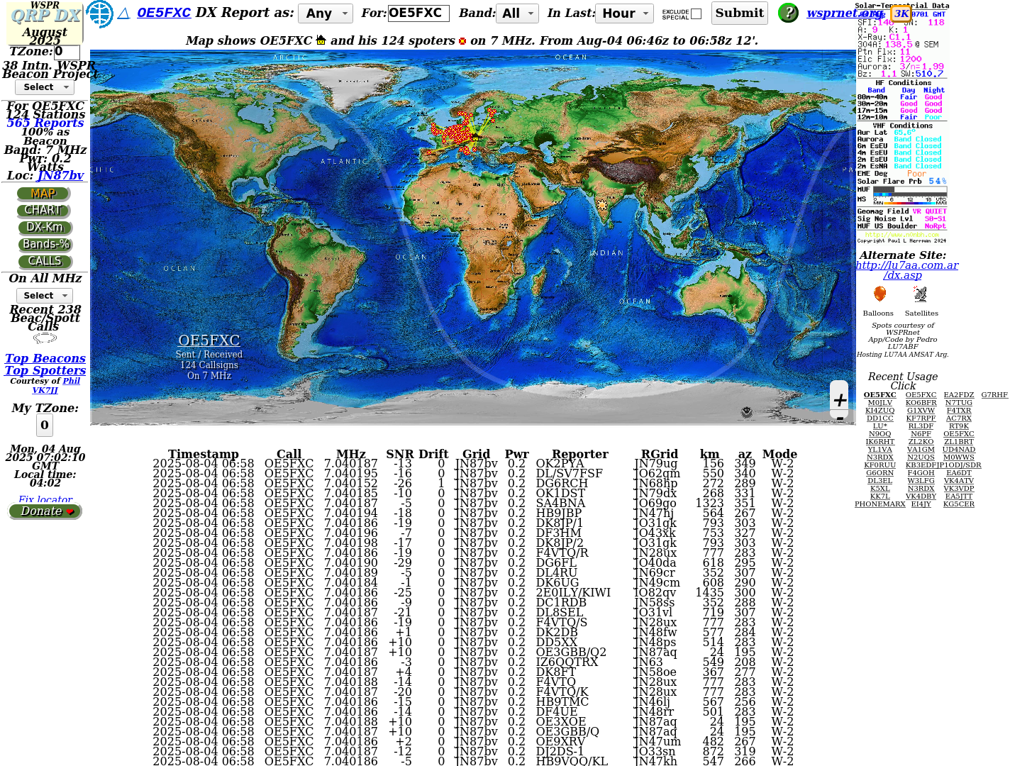Click the blue globe icon beside the logo
1010x766 pixels.
click(x=99, y=13)
